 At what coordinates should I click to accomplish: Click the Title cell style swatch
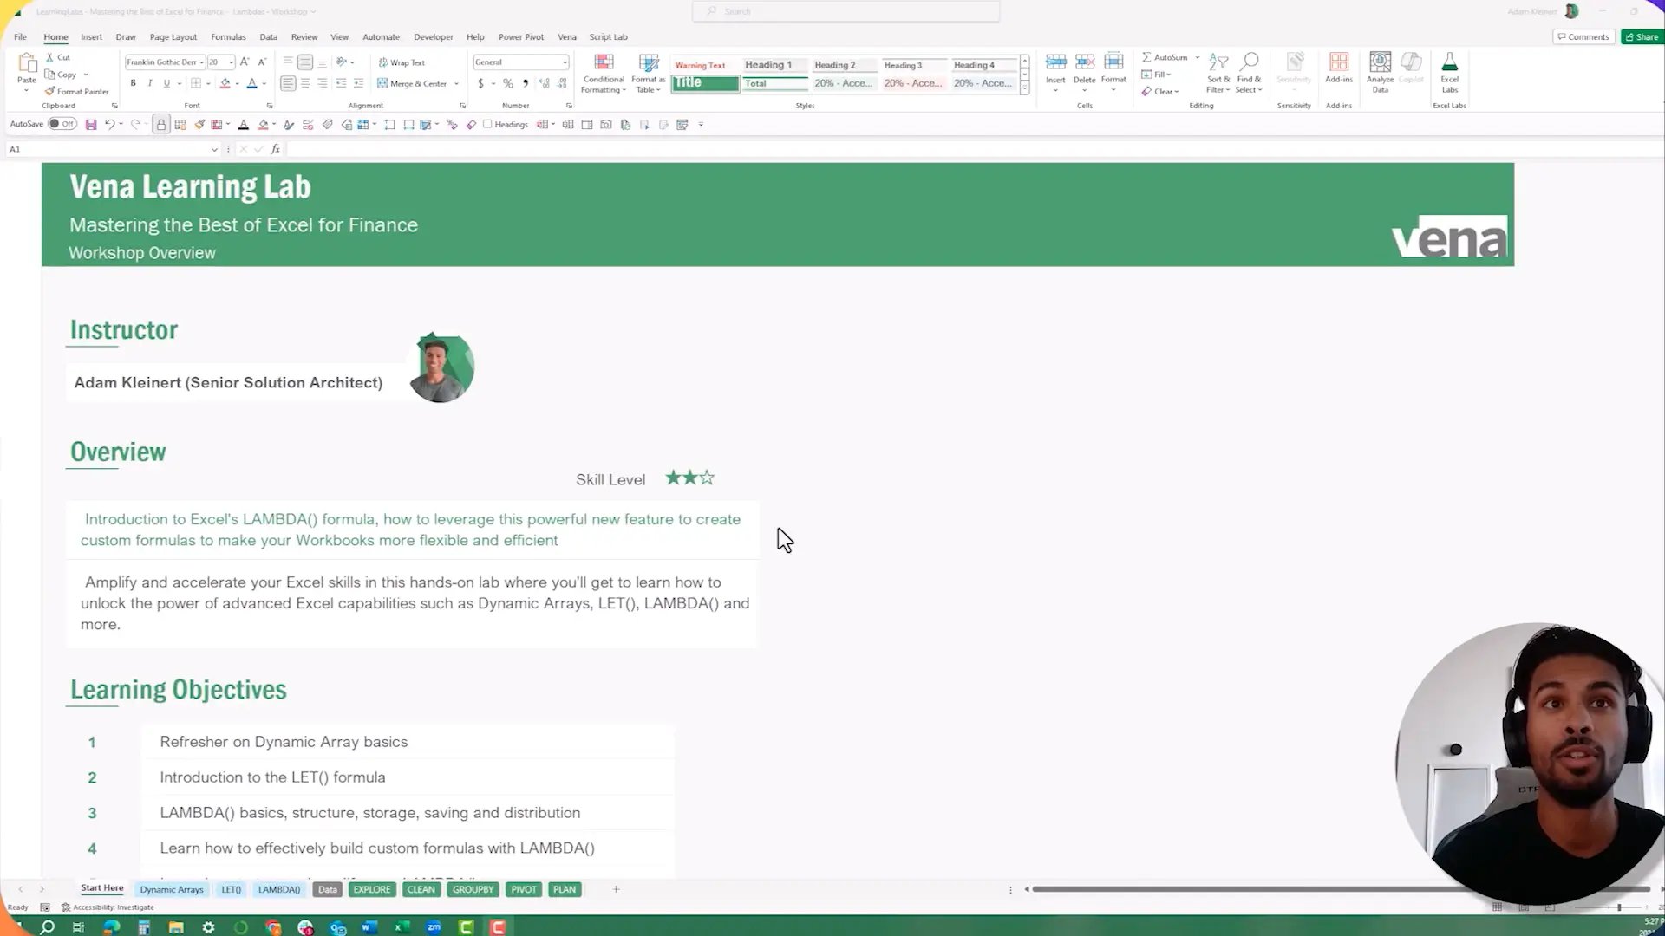coord(705,83)
